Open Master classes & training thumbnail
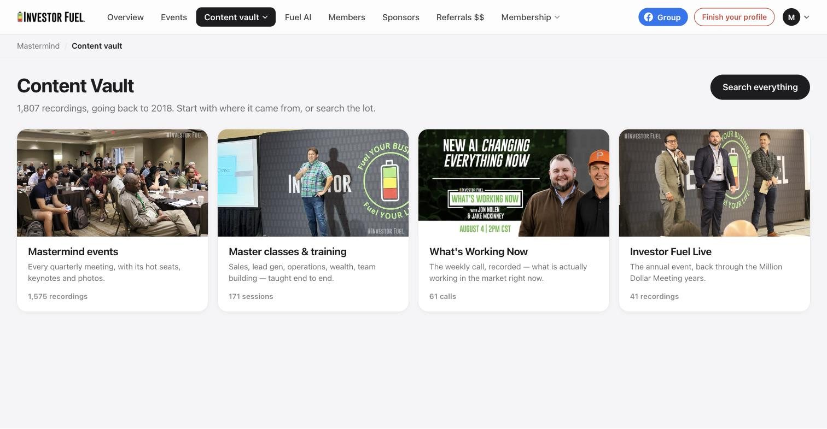 313,183
